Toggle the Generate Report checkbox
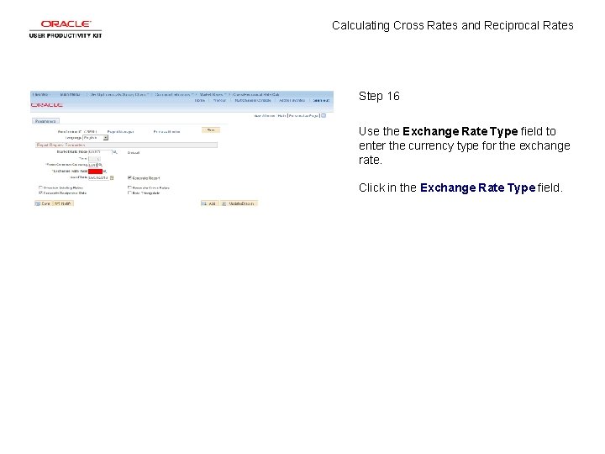This screenshot has height=454, width=605. (129, 178)
